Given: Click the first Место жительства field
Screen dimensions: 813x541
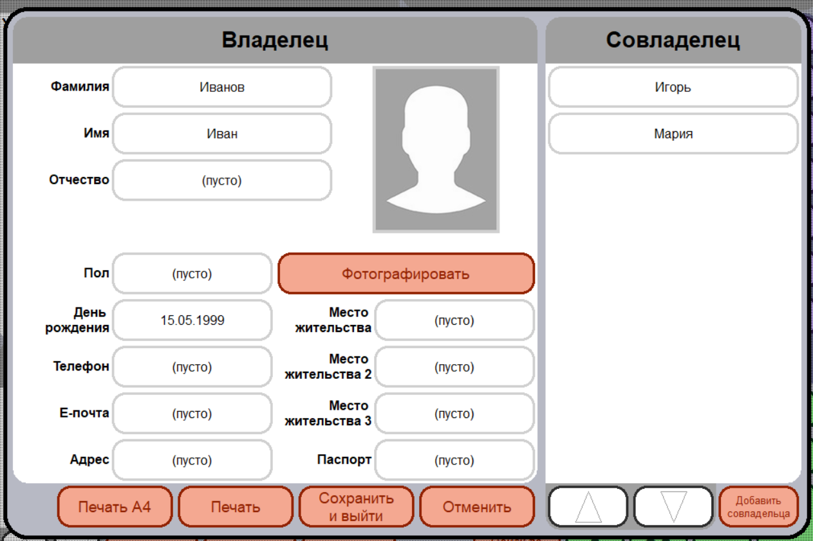Looking at the screenshot, I should click(454, 320).
